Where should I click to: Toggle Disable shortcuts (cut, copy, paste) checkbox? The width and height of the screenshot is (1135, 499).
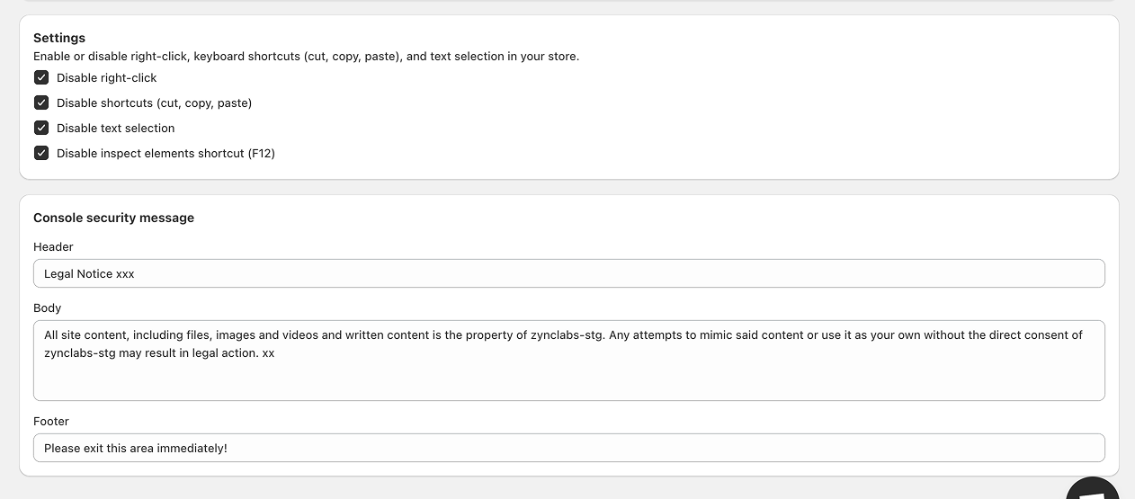(x=41, y=102)
